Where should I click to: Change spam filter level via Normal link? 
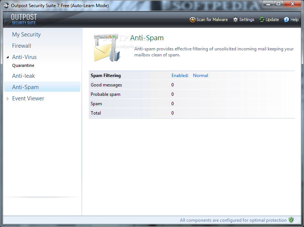coord(200,75)
